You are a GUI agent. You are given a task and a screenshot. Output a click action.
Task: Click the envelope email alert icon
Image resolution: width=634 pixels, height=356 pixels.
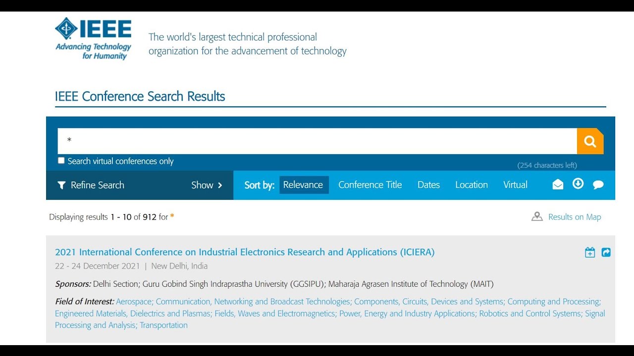point(558,184)
